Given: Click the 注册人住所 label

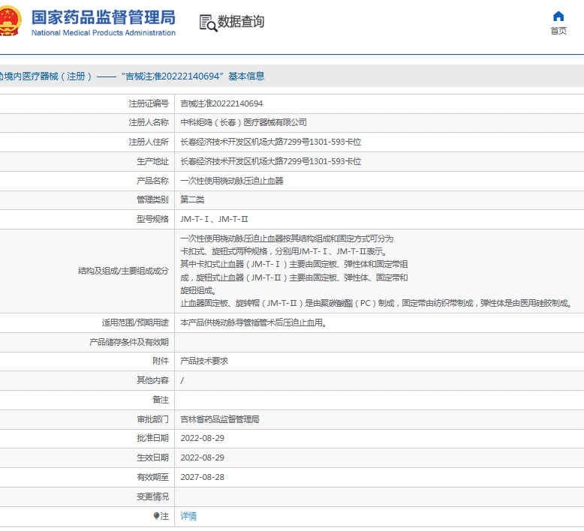Looking at the screenshot, I should click(149, 142).
